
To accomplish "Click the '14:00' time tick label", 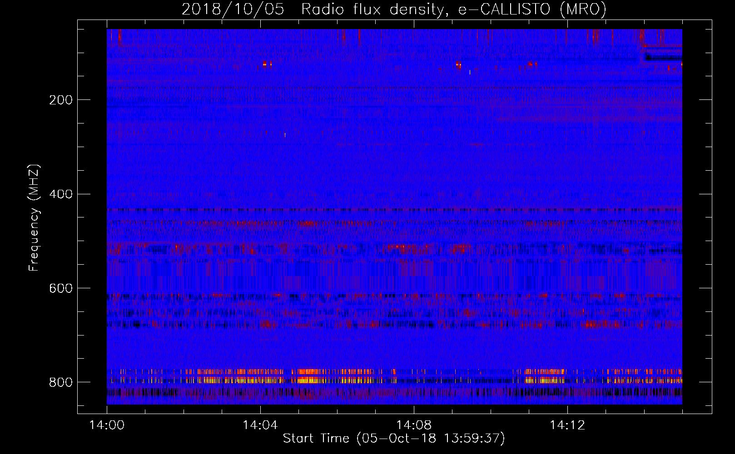I will [x=107, y=425].
